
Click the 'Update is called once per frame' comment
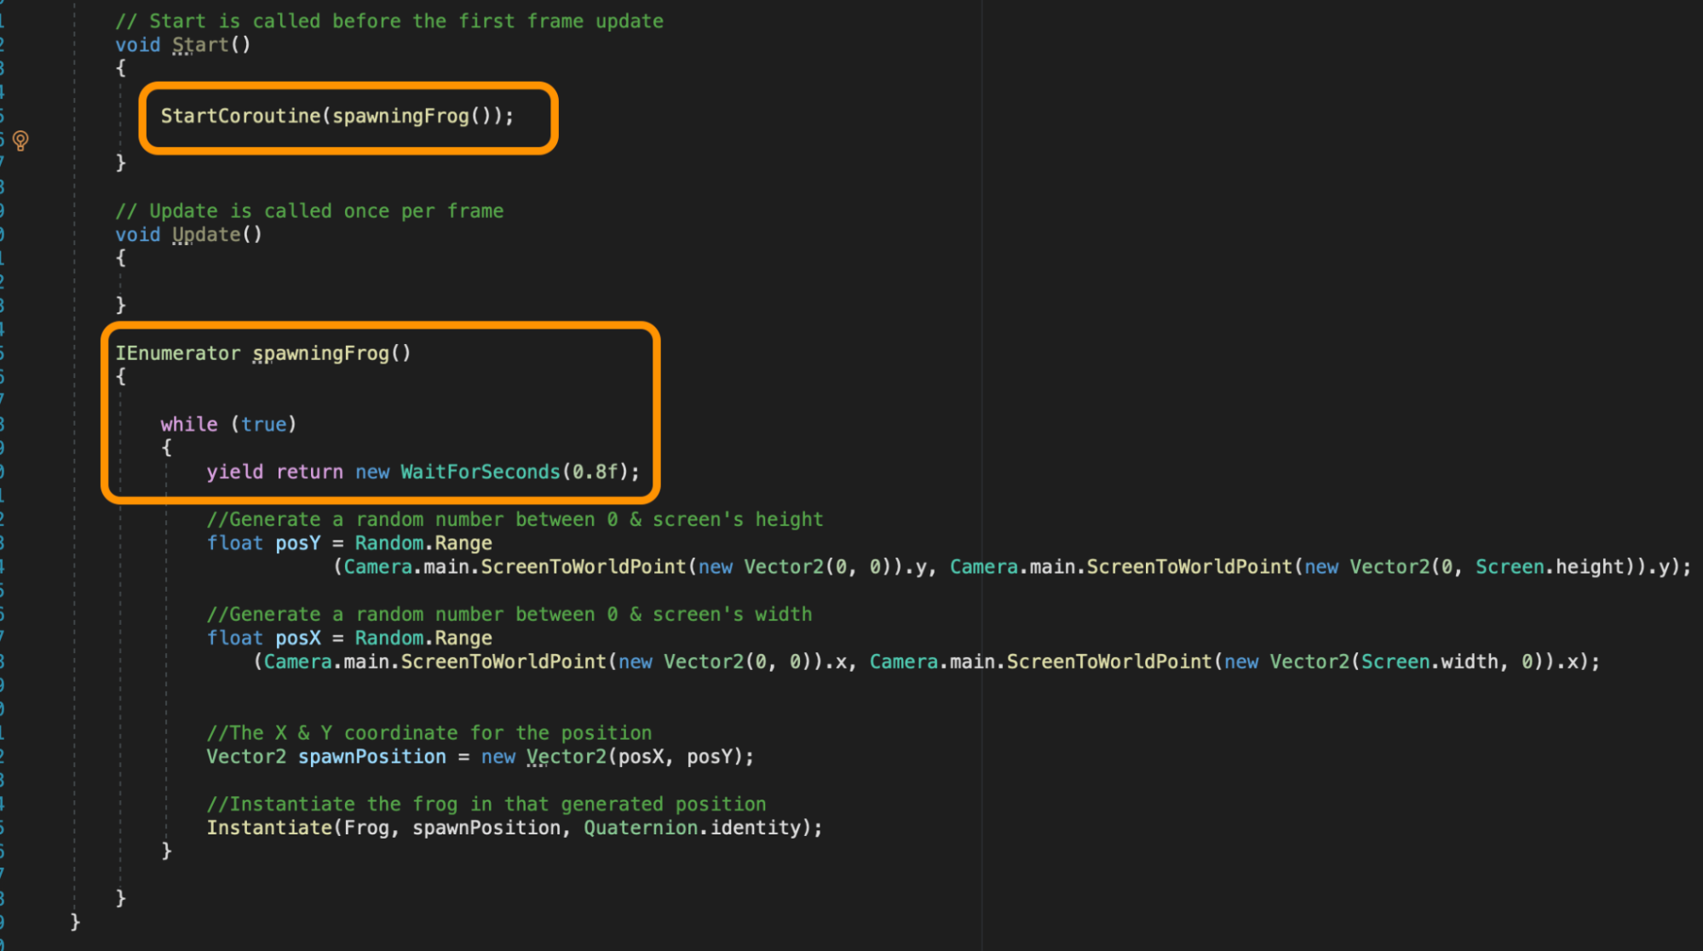click(x=309, y=210)
